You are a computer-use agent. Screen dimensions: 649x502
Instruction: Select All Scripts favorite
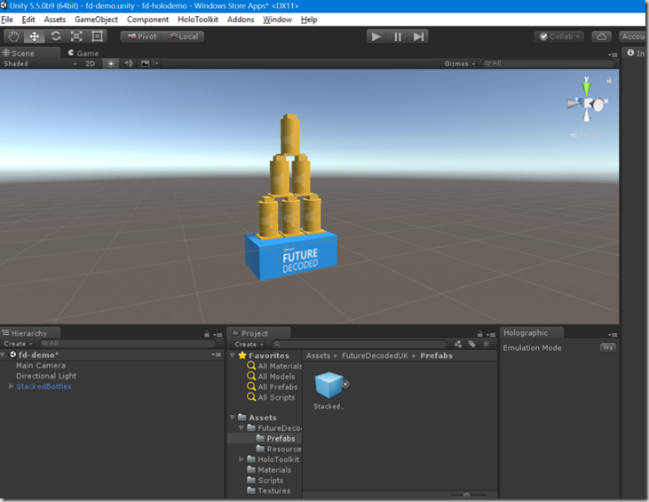click(x=271, y=397)
